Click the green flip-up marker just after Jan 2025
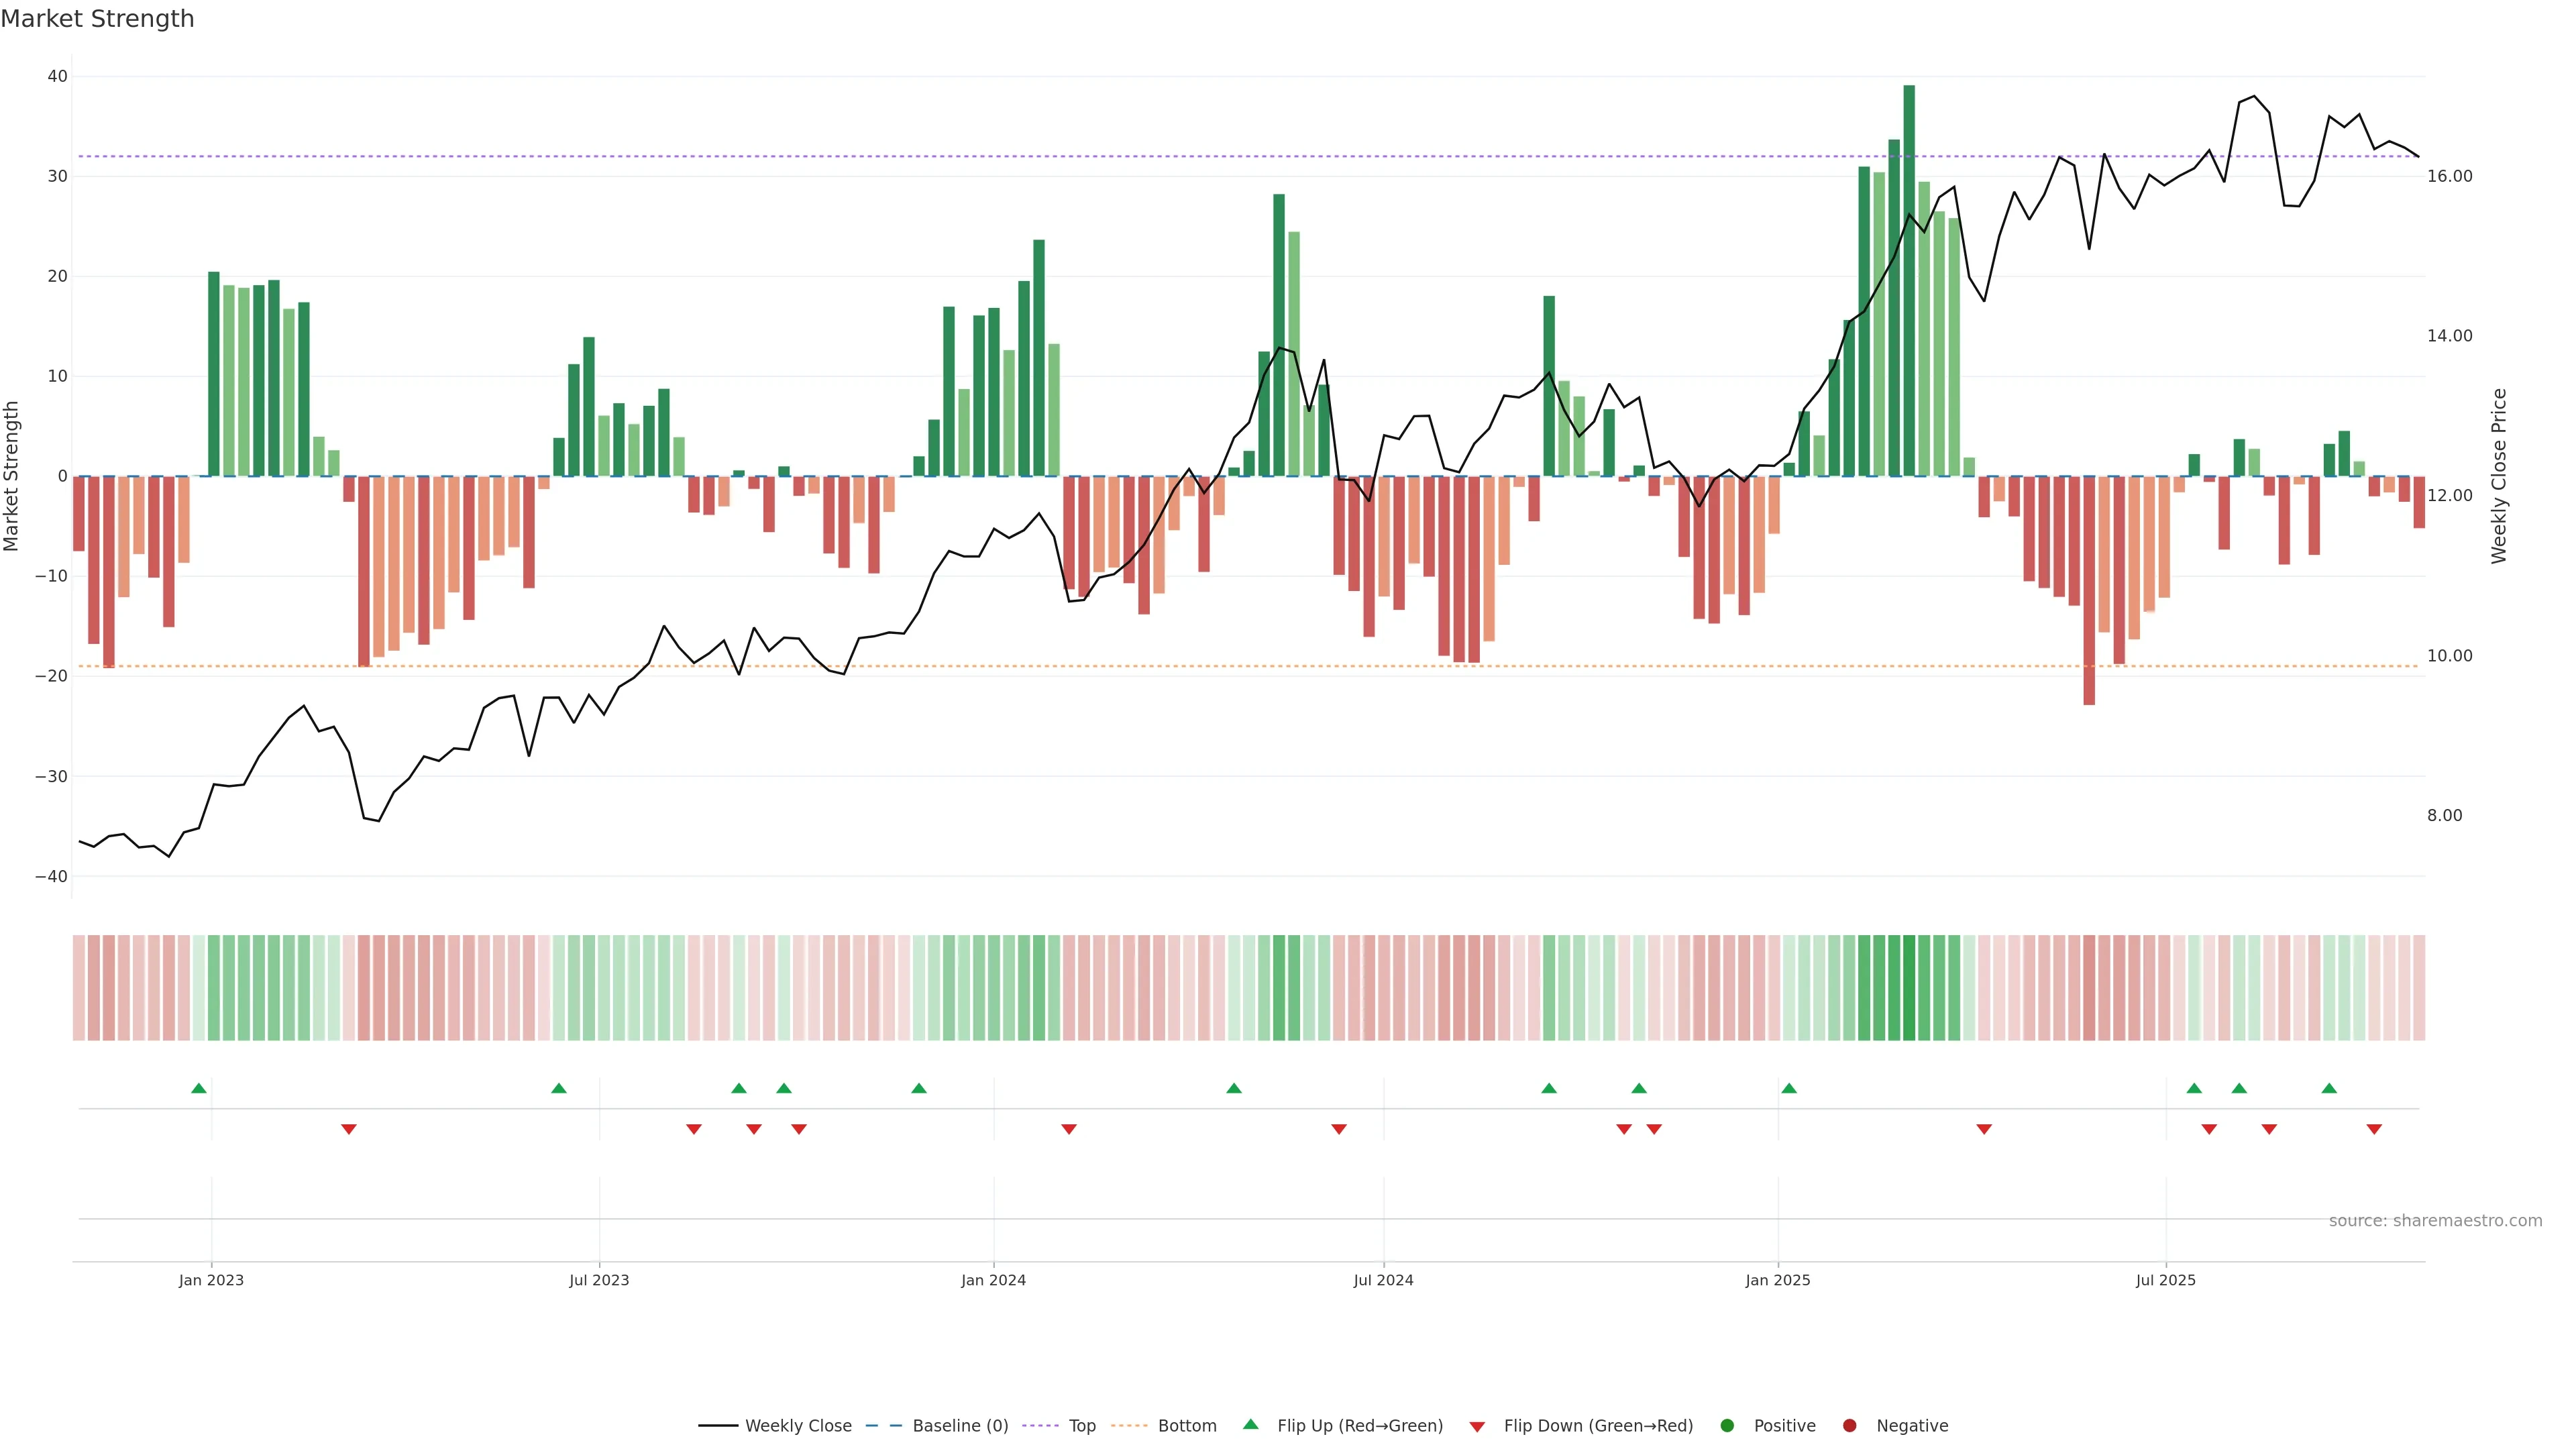Image resolution: width=2576 pixels, height=1449 pixels. pos(1789,1088)
